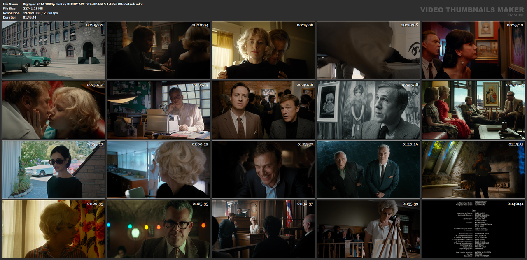Open the typewriter office thumbnail at 00:35:14
The width and height of the screenshot is (527, 260).
click(159, 110)
